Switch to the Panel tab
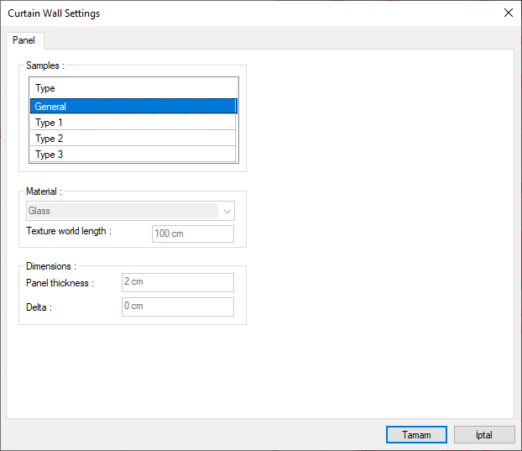522x451 pixels. click(x=23, y=40)
